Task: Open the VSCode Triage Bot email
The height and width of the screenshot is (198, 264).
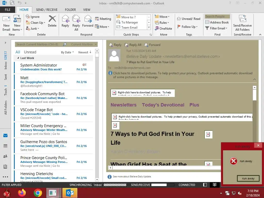Action: tap(54, 114)
